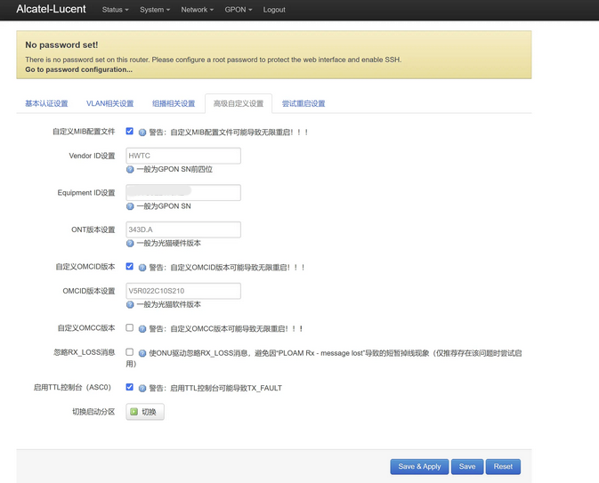Click the Alcatel-Lucent brand link
The width and height of the screenshot is (599, 483).
point(51,9)
